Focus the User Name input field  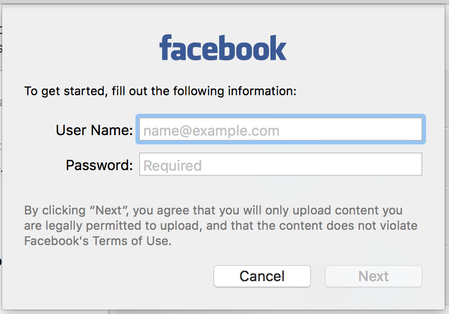[281, 129]
